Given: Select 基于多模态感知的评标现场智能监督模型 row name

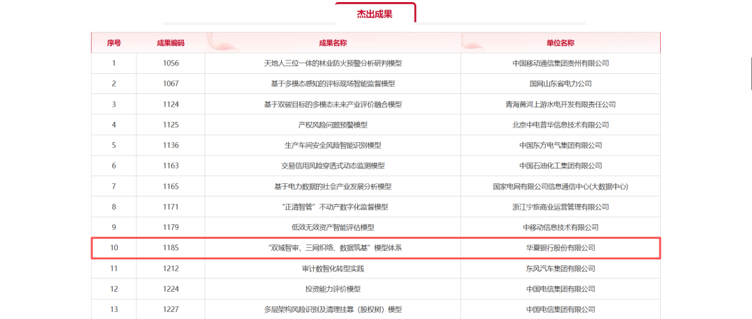Looking at the screenshot, I should pos(333,84).
